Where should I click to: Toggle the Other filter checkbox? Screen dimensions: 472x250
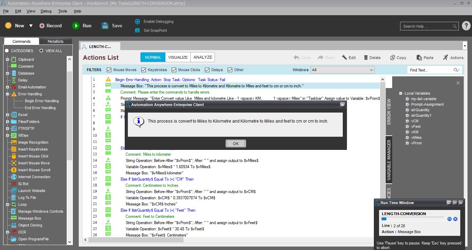point(230,70)
